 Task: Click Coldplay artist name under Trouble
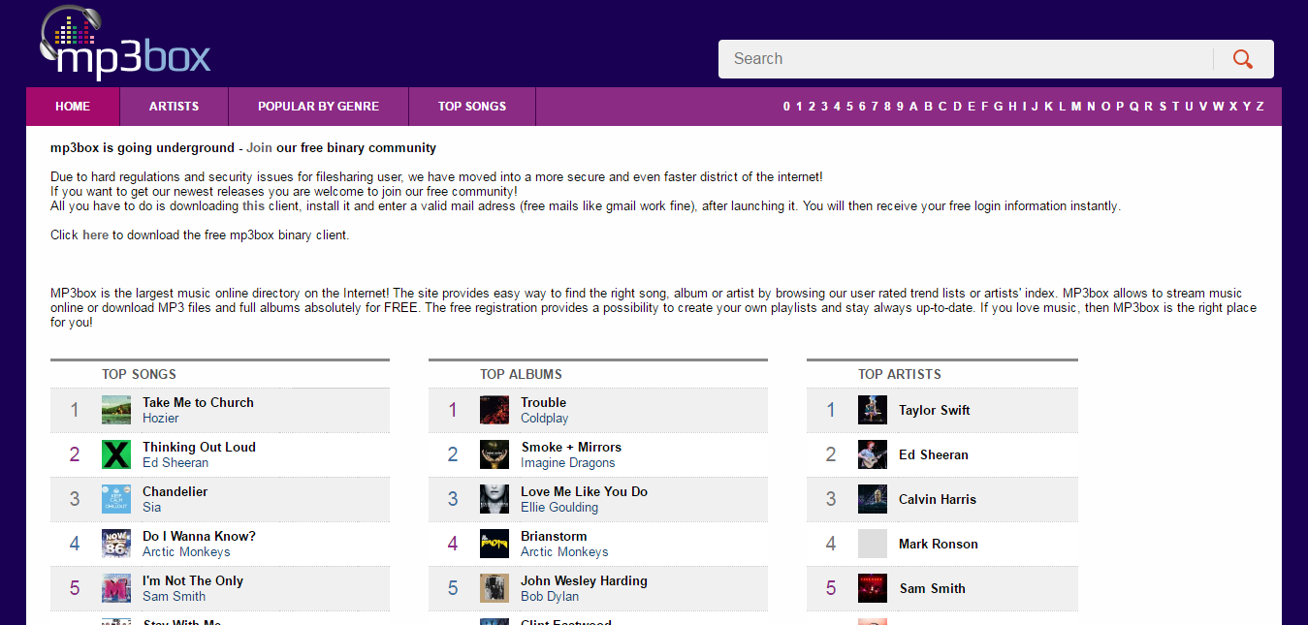tap(545, 419)
